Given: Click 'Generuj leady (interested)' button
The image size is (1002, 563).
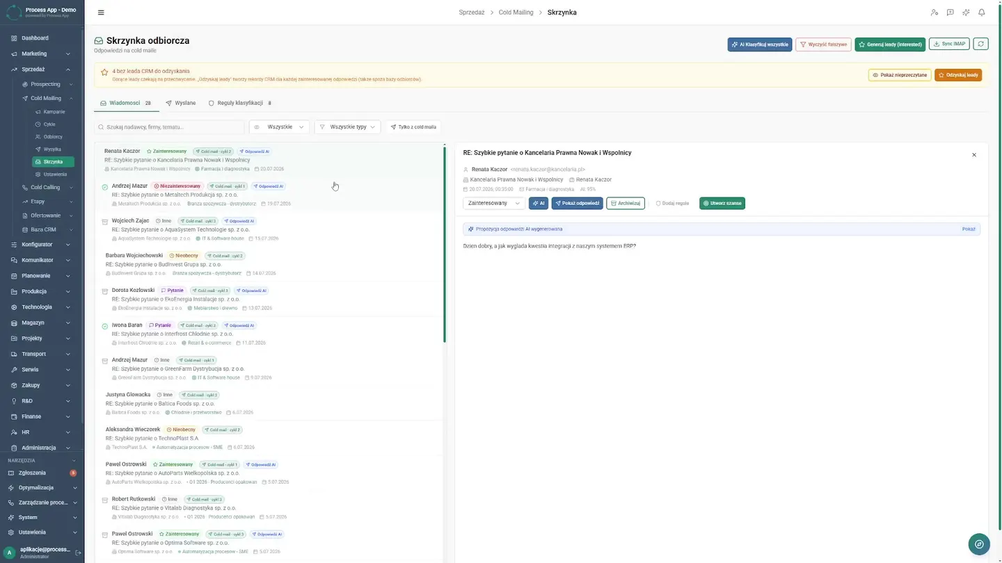Looking at the screenshot, I should tap(890, 44).
